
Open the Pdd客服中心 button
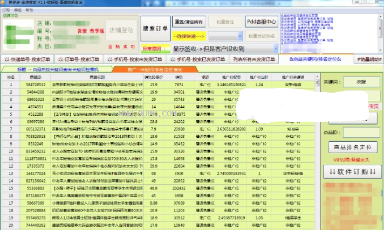(262, 22)
